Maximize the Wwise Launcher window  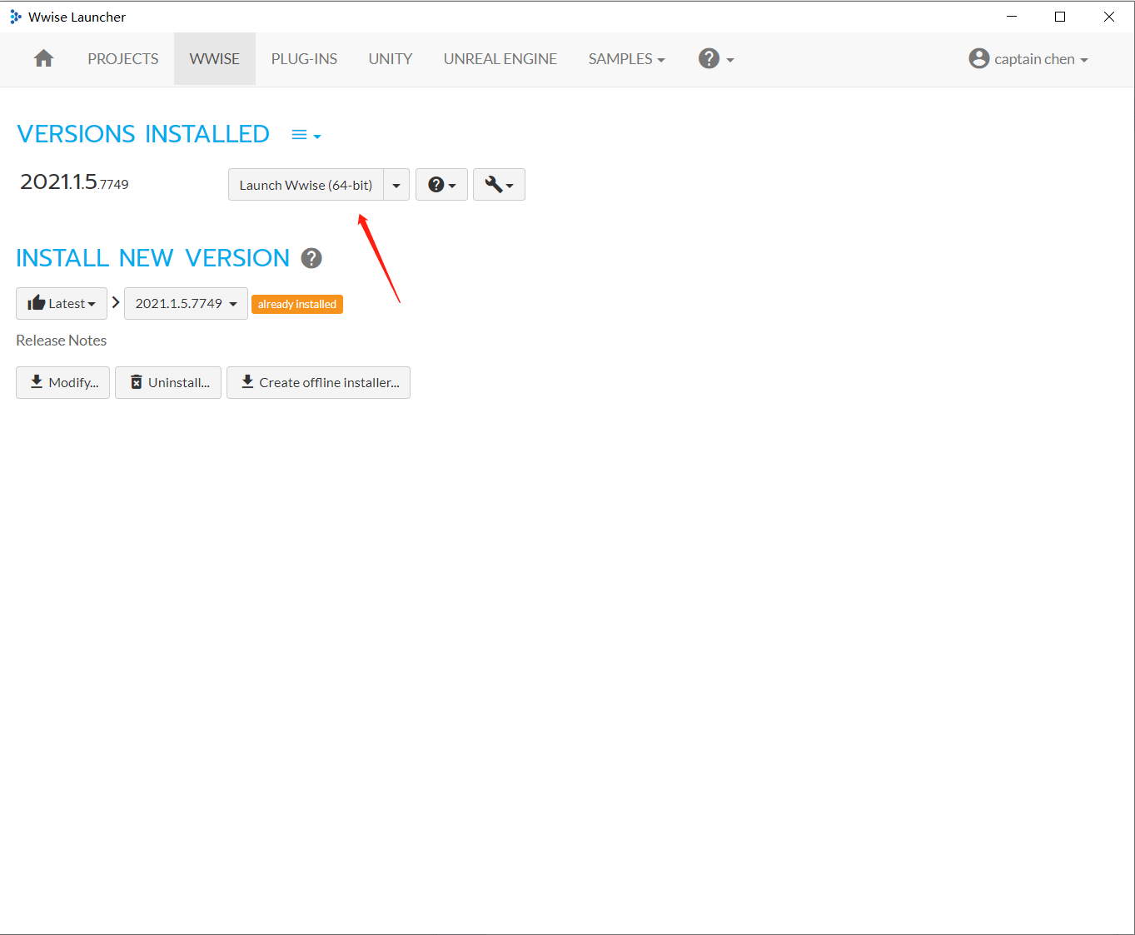[1060, 17]
